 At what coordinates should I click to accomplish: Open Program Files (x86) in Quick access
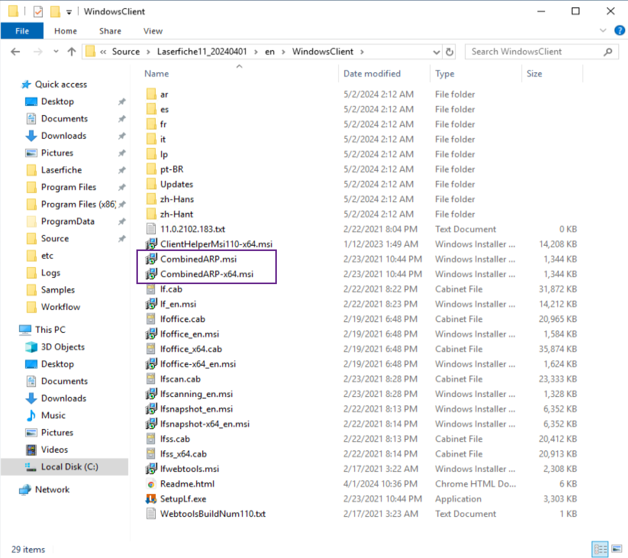pos(78,204)
